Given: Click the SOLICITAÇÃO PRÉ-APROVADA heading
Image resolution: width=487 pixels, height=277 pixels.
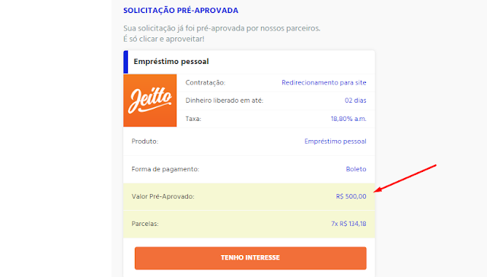Looking at the screenshot, I should tap(181, 11).
